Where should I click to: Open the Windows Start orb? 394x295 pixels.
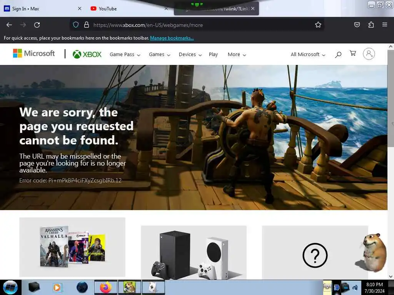tap(10, 287)
